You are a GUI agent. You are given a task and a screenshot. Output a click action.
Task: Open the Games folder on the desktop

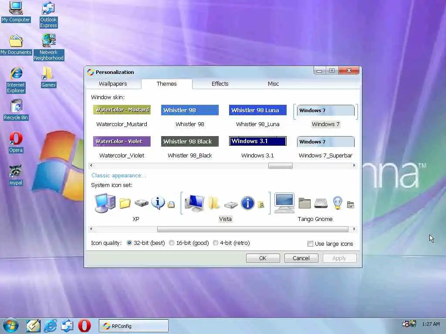(x=48, y=77)
